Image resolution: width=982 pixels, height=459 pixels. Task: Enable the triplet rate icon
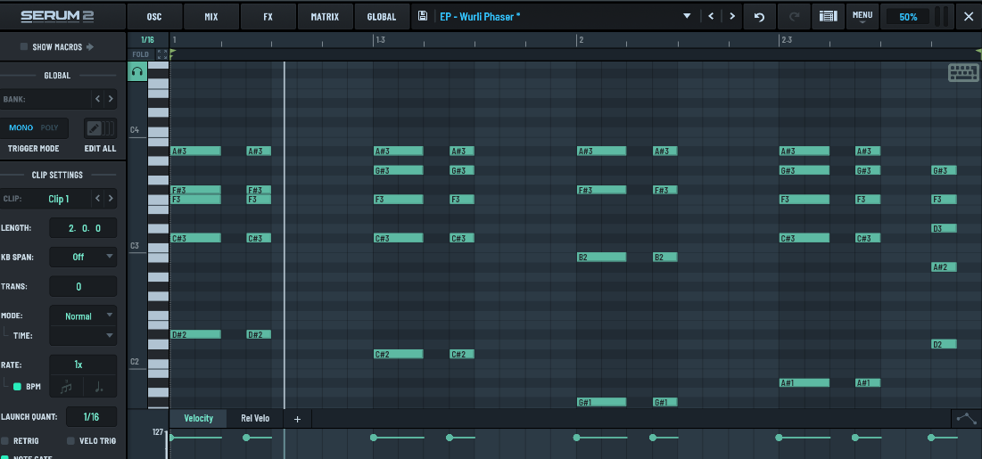coord(66,388)
